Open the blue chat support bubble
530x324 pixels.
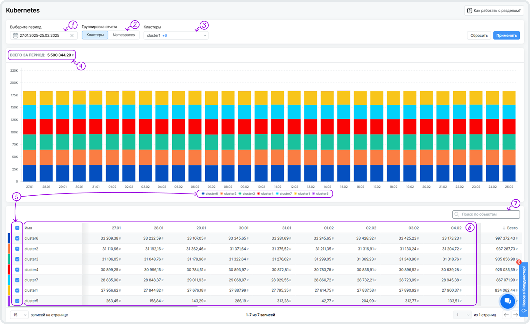[507, 301]
